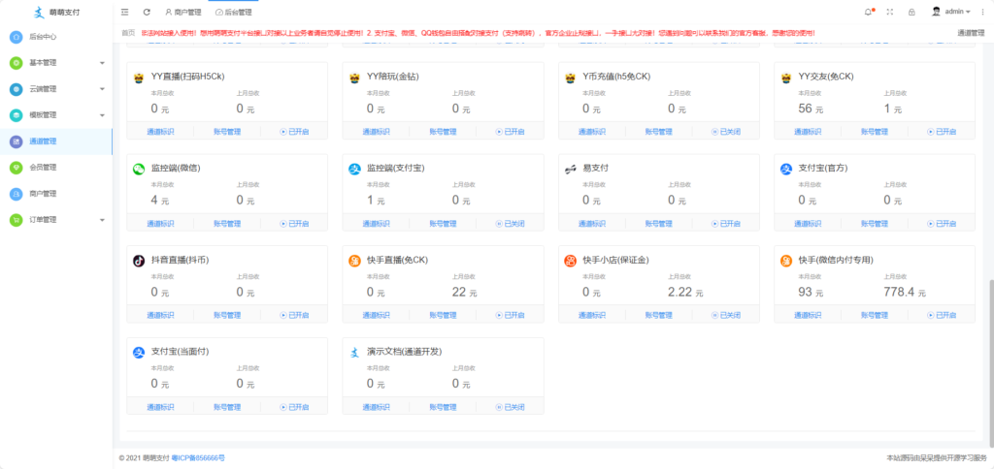Collapse the sidebar with the menu fold icon

(125, 12)
